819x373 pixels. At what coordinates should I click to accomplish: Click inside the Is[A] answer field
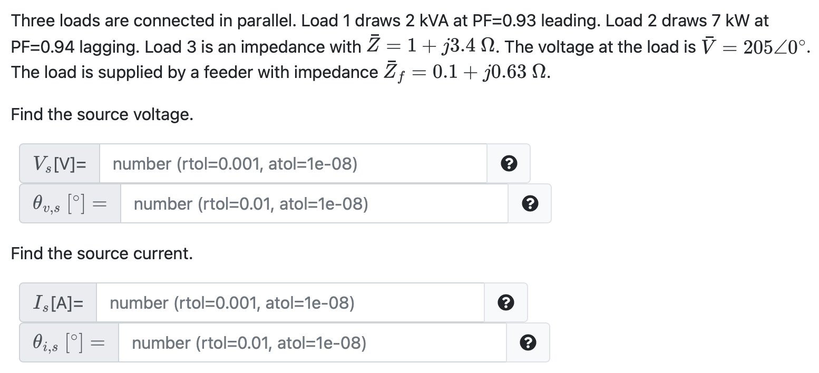(x=290, y=302)
